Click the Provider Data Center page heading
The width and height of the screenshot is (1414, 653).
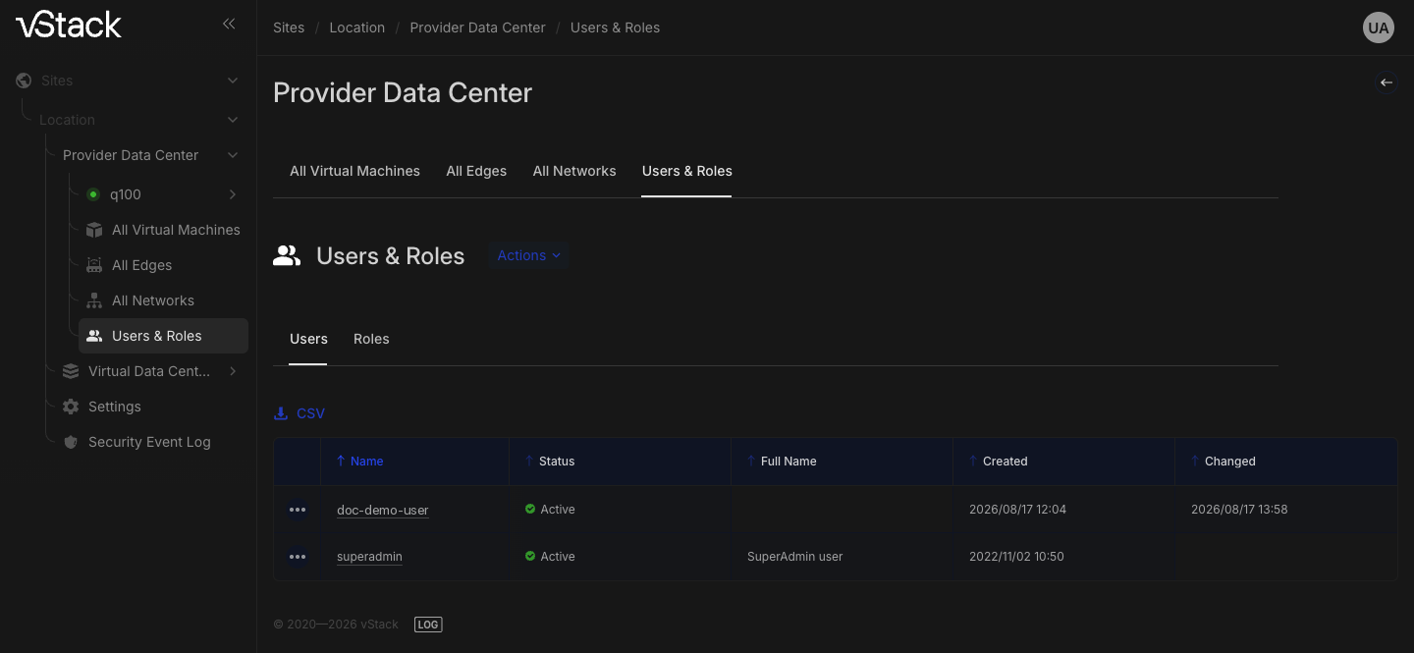tap(403, 92)
